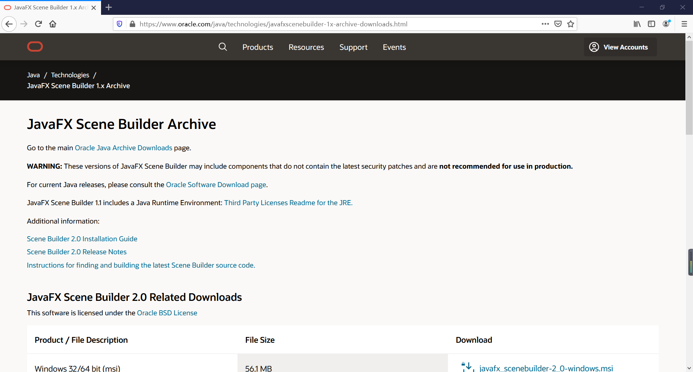Click the address bar URL field
693x372 pixels.
click(289, 24)
